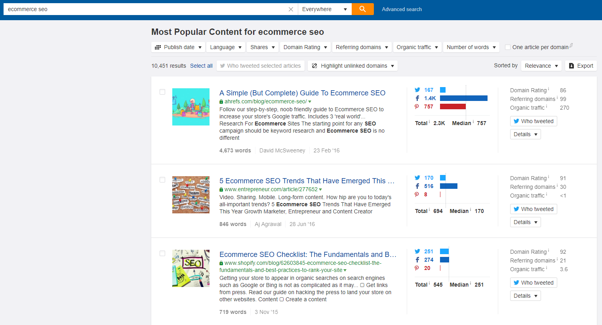Open the Relevance sort dropdown

point(541,66)
